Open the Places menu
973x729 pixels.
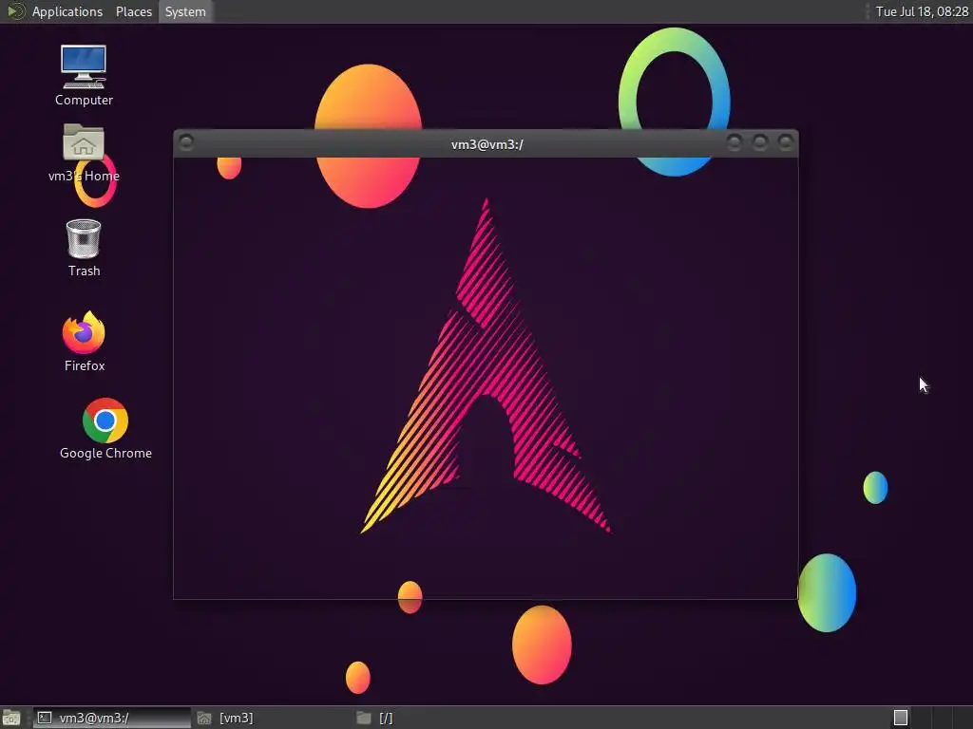tap(133, 11)
